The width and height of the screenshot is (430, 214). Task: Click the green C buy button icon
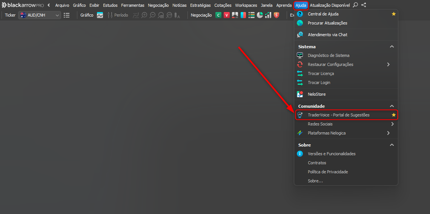point(218,15)
